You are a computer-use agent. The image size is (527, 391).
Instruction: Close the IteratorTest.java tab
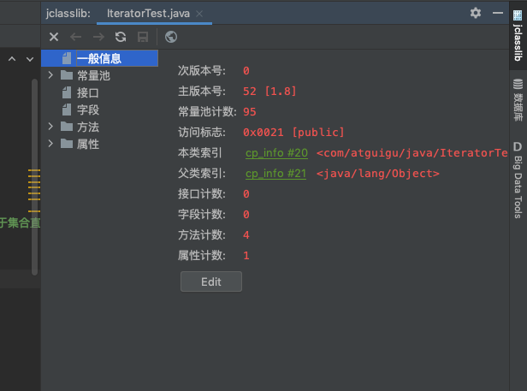(199, 14)
